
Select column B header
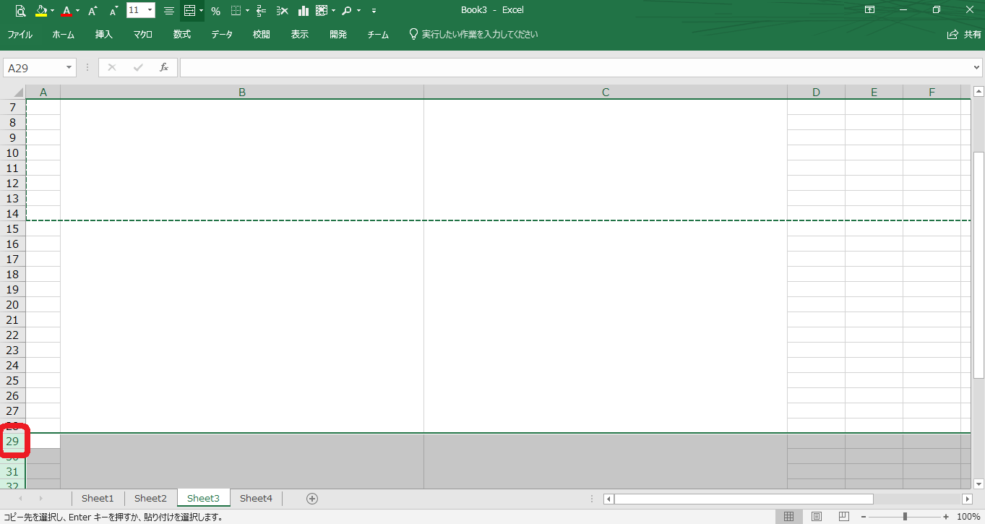pos(242,92)
